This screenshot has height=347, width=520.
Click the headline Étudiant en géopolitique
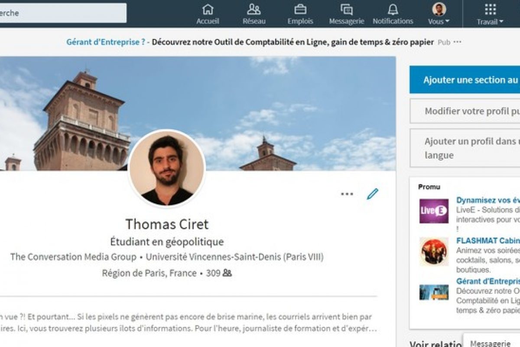pos(167,242)
